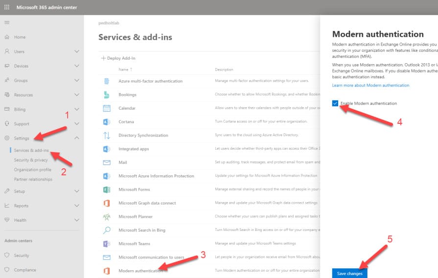Click the Users person icon
438x278 pixels.
tap(7, 51)
